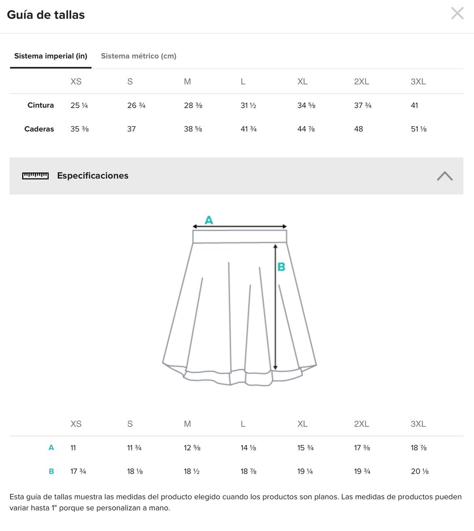
Task: Click the XS header in A/B measurements table
Action: point(76,424)
